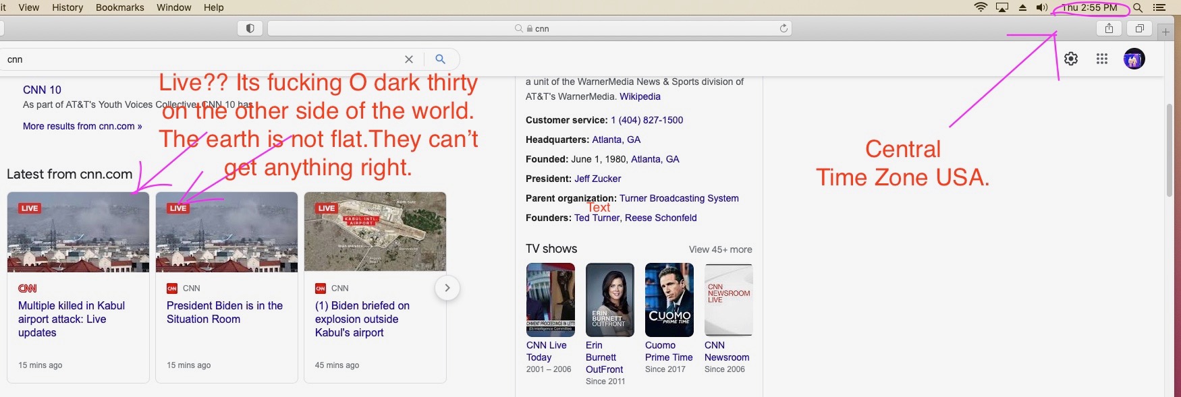Image resolution: width=1181 pixels, height=397 pixels.
Task: Click the Google account avatar
Action: [1134, 59]
